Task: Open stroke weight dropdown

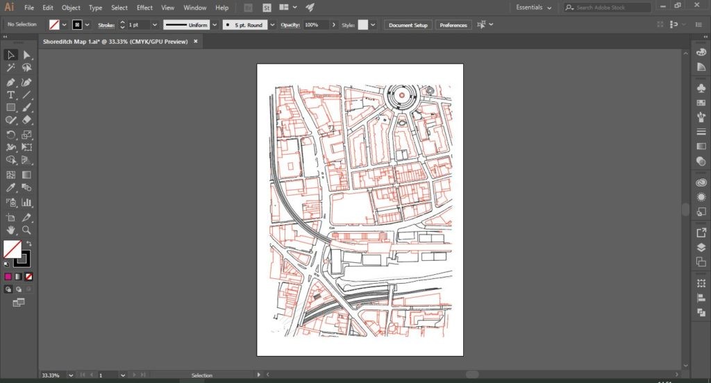Action: click(155, 25)
